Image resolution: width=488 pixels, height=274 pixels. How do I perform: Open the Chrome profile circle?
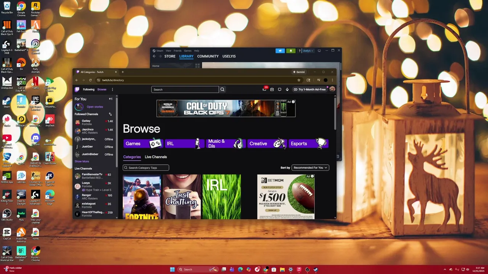click(325, 80)
